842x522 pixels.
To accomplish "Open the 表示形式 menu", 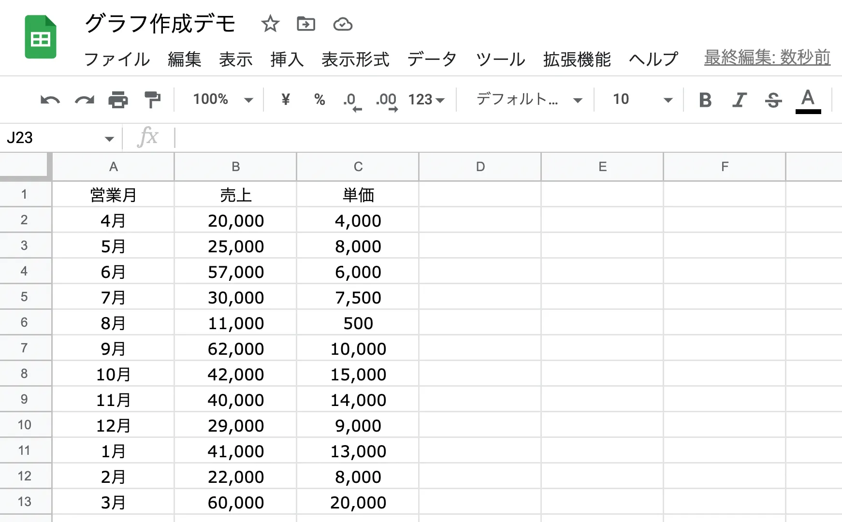I will coord(355,59).
